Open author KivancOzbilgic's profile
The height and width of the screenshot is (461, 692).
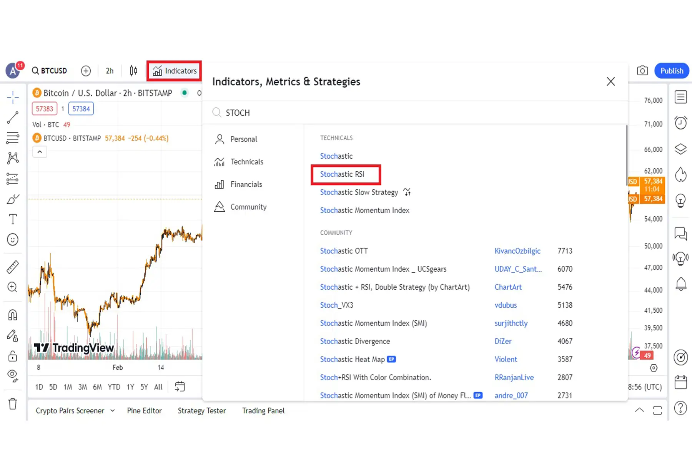click(x=517, y=251)
